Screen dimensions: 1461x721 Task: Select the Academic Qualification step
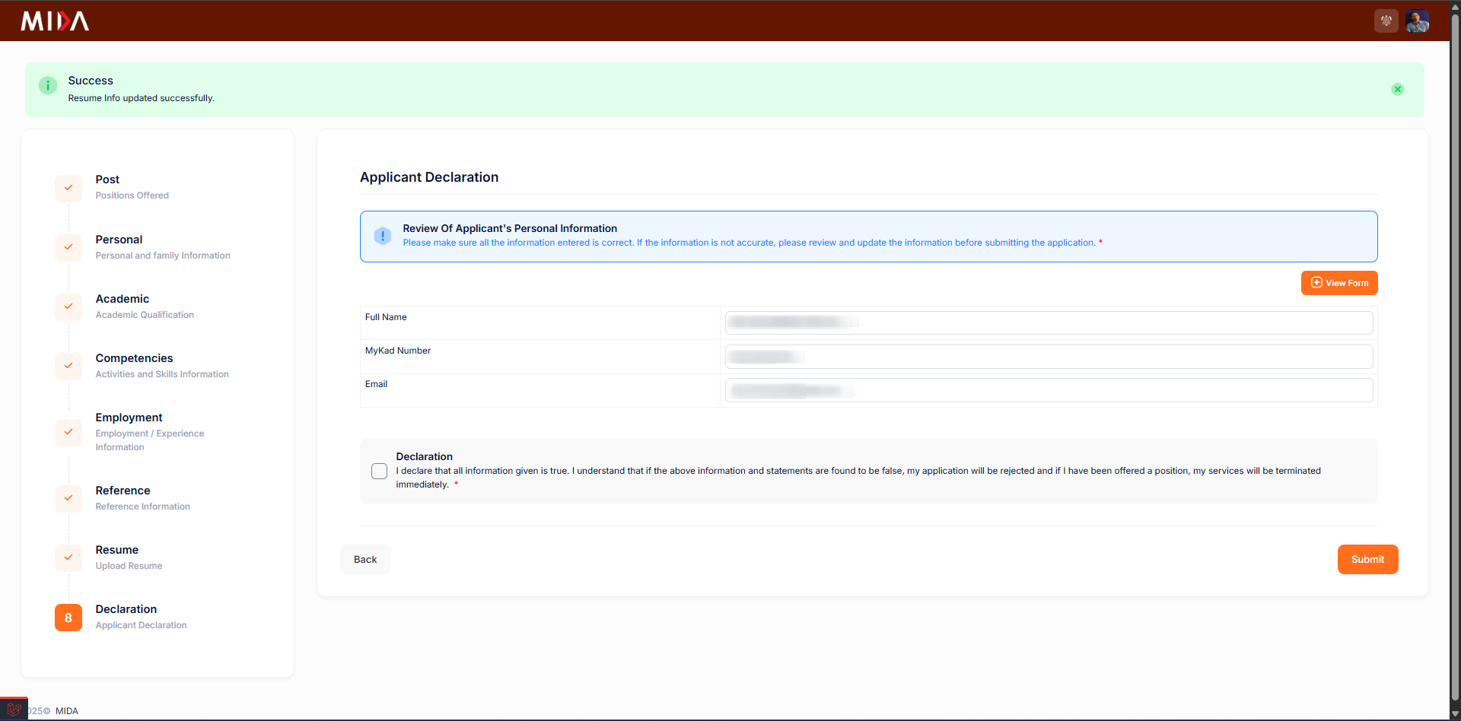coord(122,299)
